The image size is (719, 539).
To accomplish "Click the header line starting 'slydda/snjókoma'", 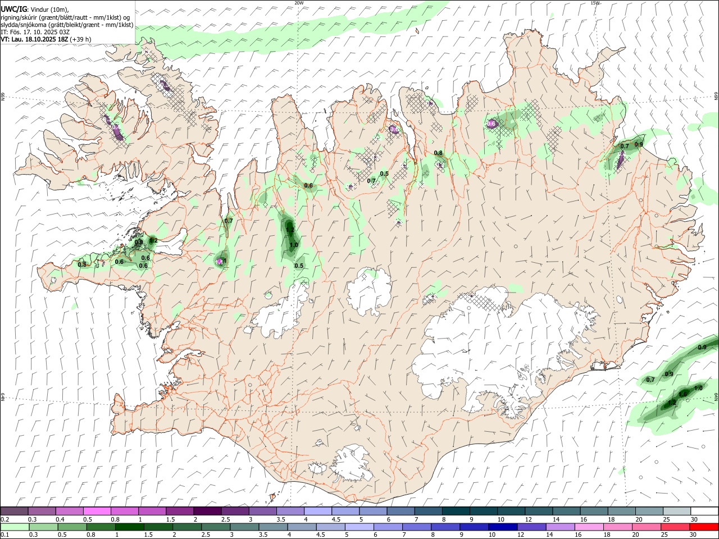I will coord(67,25).
